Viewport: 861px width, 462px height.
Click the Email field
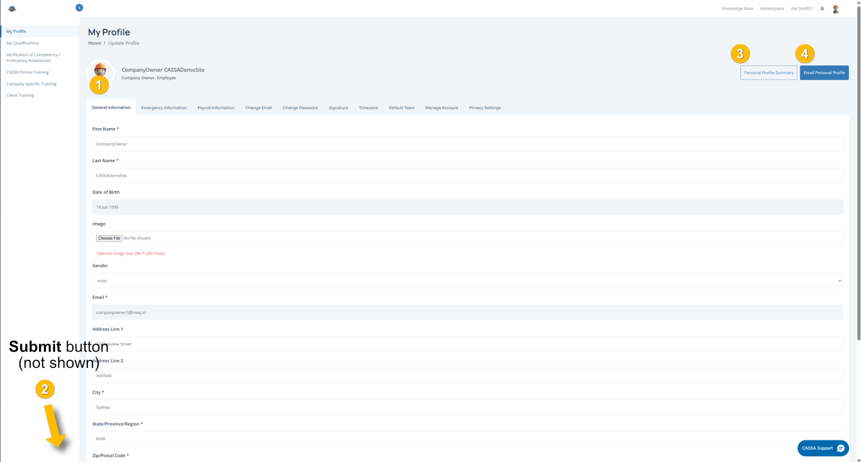coord(467,312)
